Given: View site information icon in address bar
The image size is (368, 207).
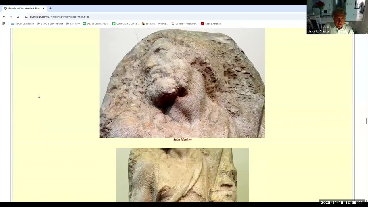Looking at the screenshot, I should point(26,17).
